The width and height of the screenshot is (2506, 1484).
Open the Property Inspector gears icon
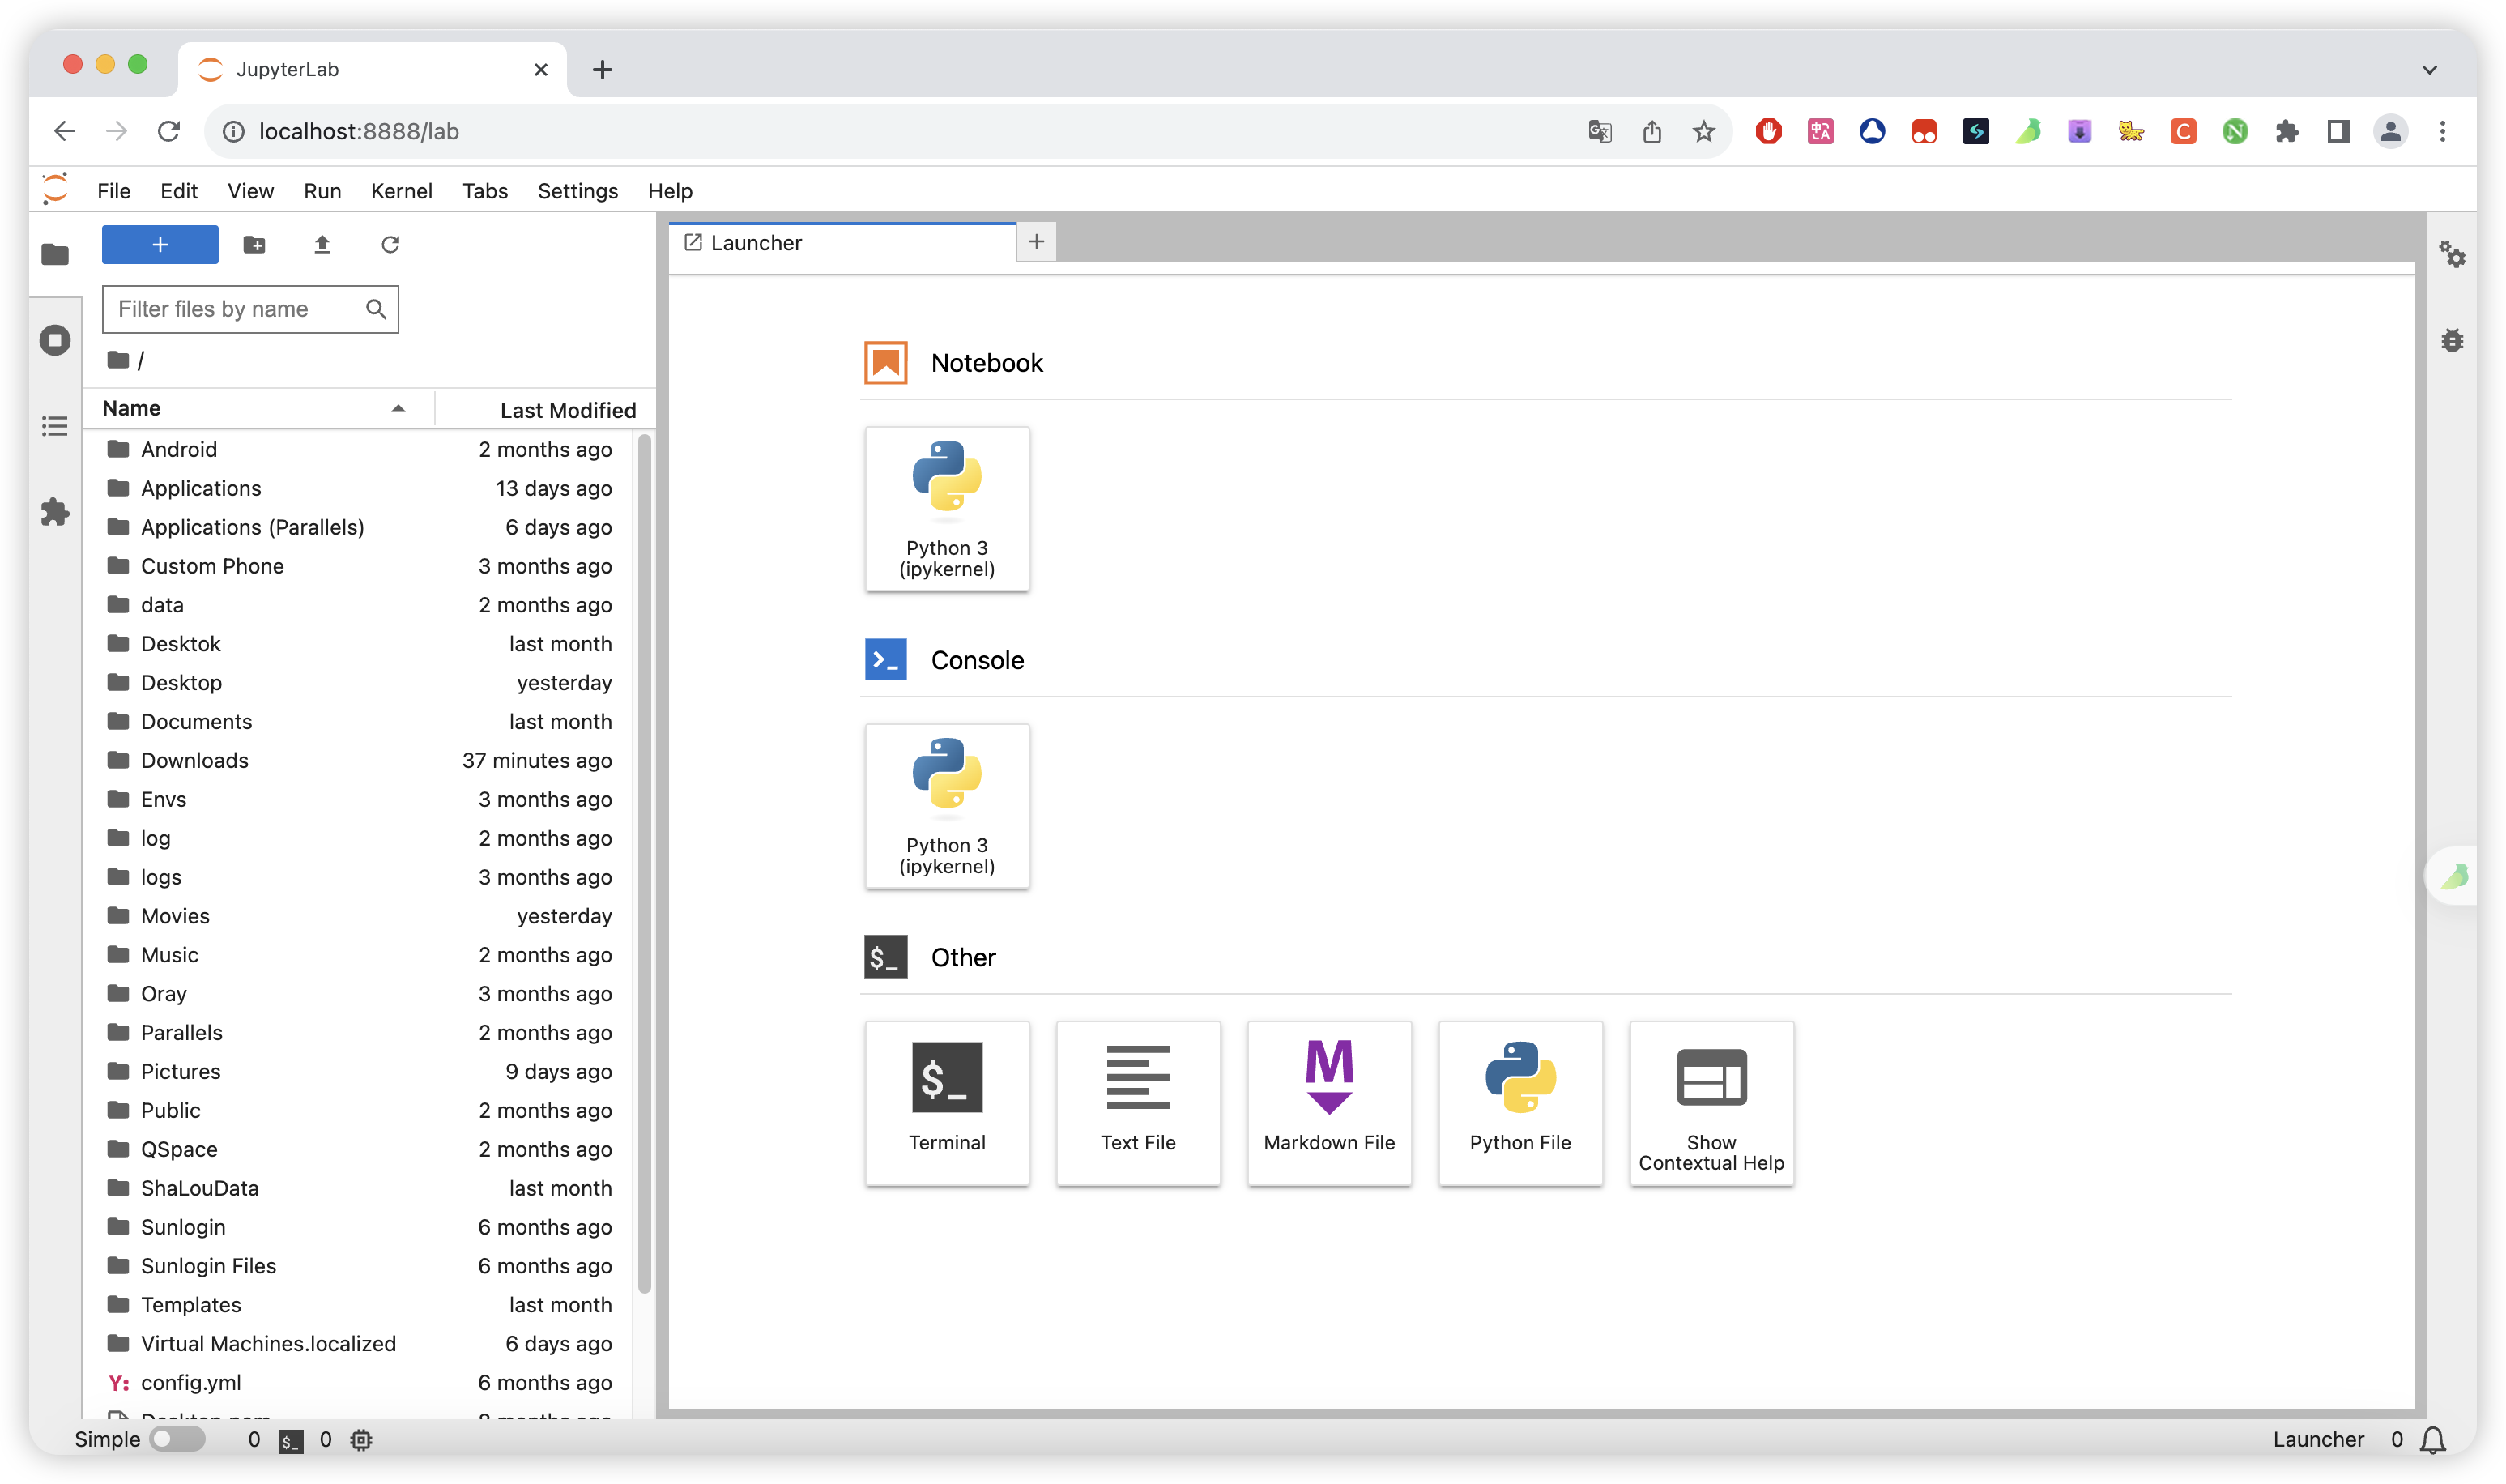tap(2452, 255)
